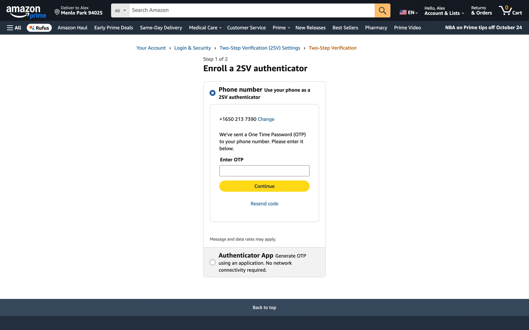Open the shopping cart icon
The width and height of the screenshot is (529, 330).
tap(510, 10)
